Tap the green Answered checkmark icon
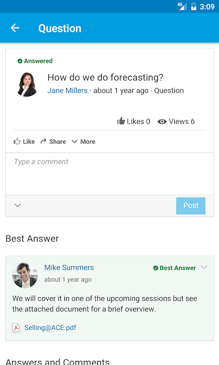This screenshot has width=219, height=365. (x=20, y=61)
